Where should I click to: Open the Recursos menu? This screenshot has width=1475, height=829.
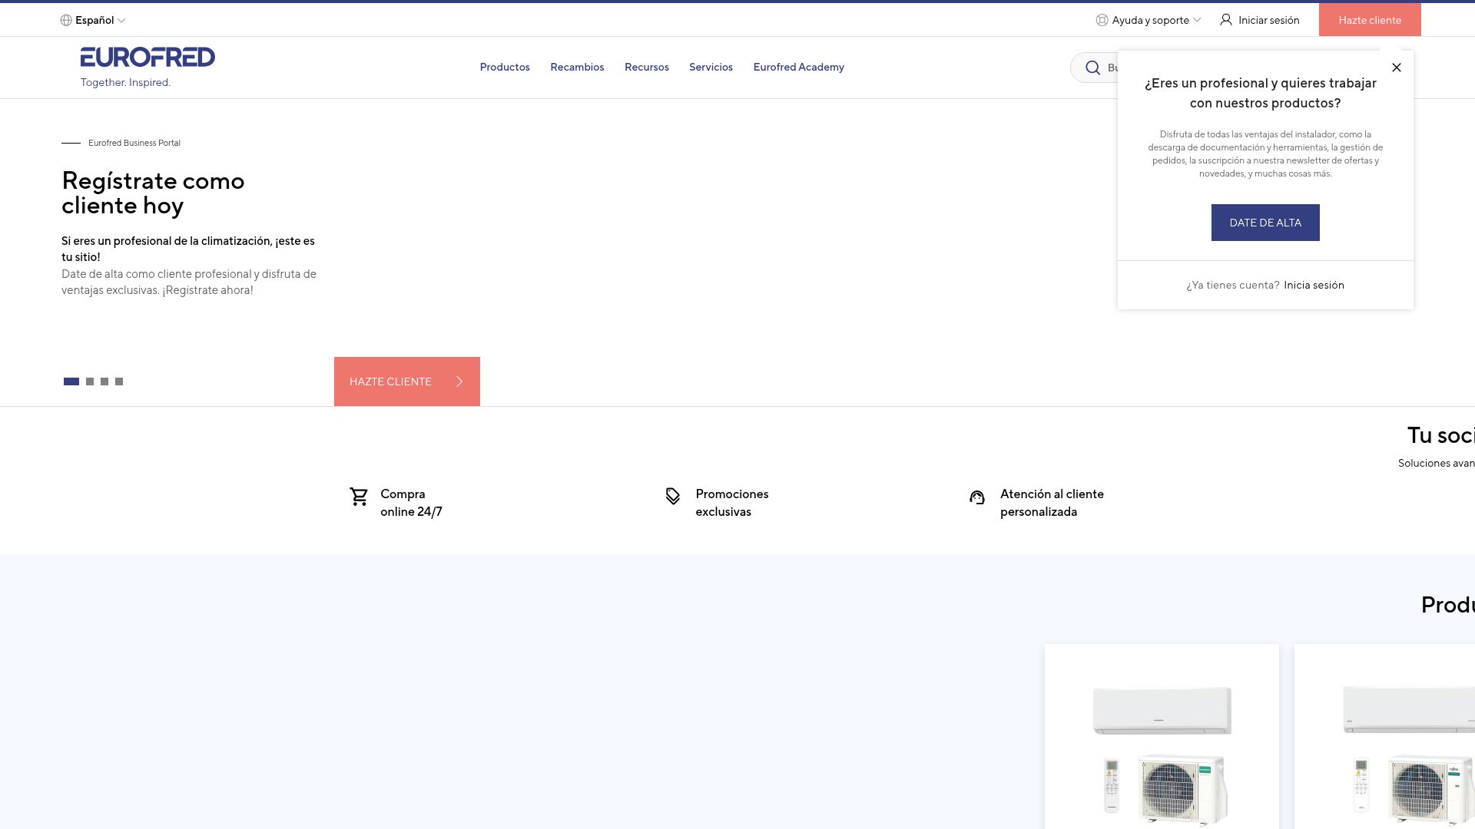pos(647,68)
